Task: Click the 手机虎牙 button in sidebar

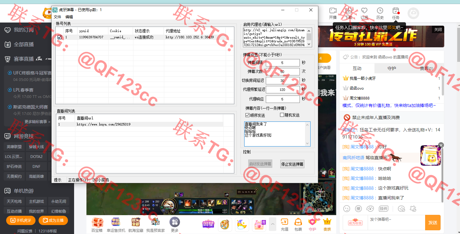Action: click(x=21, y=220)
